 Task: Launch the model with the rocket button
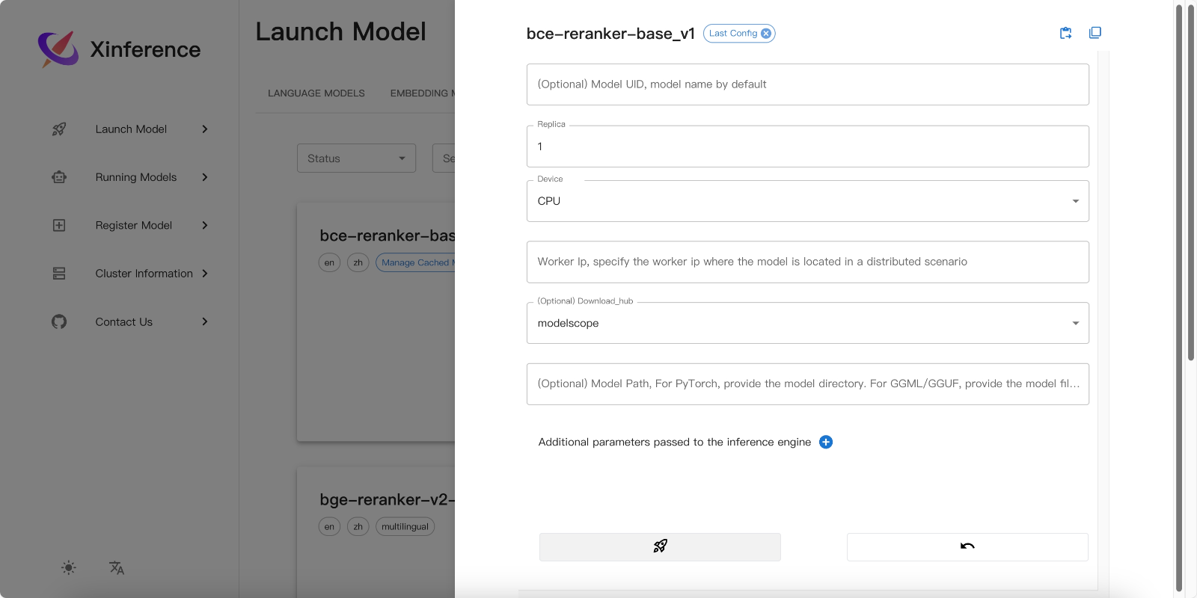coord(660,546)
